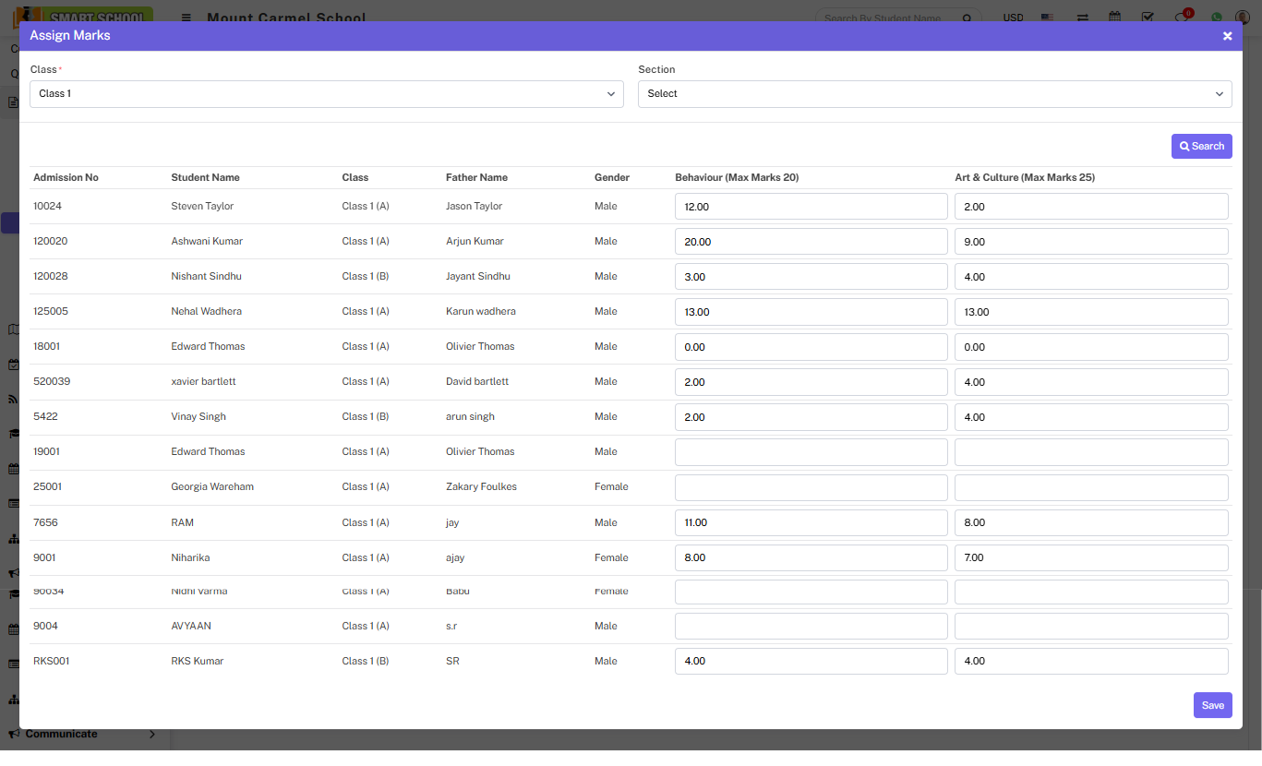Open the Section dropdown
Image resolution: width=1262 pixels, height=766 pixels.
(934, 94)
